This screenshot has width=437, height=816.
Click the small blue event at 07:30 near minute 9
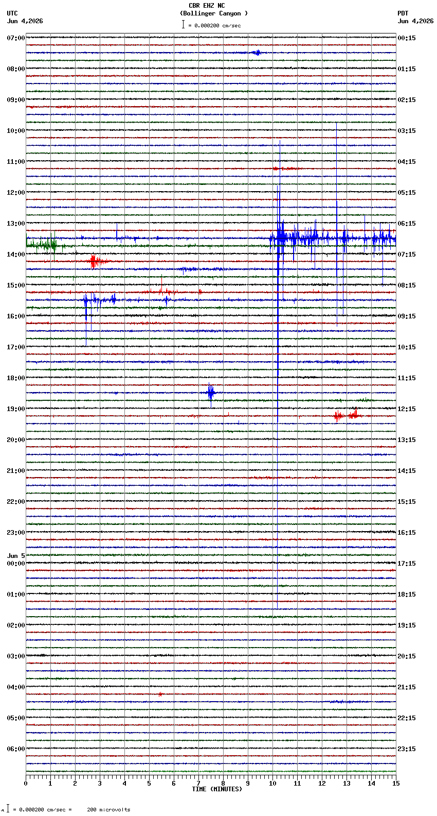[257, 53]
